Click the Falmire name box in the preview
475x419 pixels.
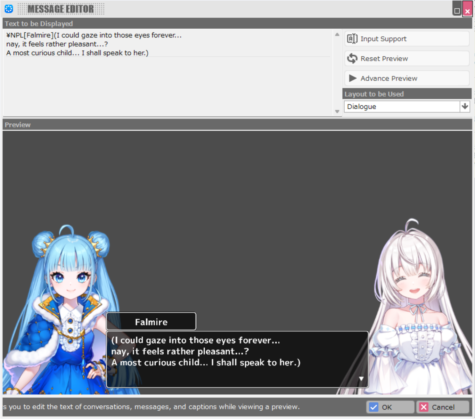[x=151, y=321]
